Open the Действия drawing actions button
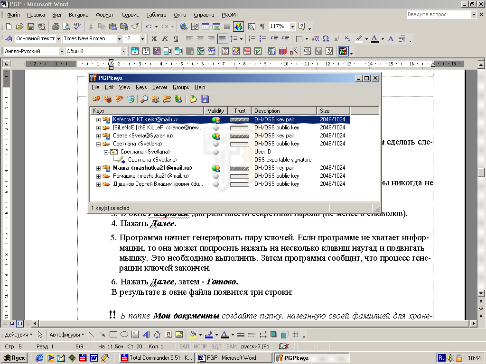 [19, 335]
